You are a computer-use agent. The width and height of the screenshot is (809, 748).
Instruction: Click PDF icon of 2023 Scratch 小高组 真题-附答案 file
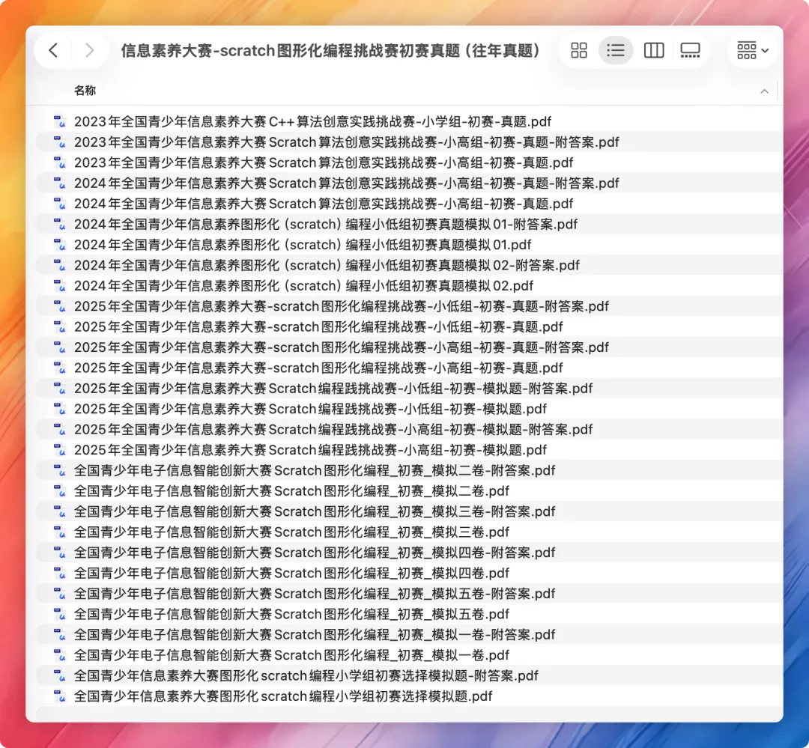60,142
